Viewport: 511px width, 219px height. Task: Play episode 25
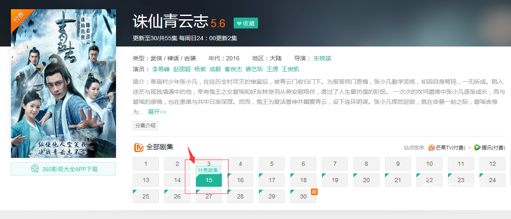point(146,196)
